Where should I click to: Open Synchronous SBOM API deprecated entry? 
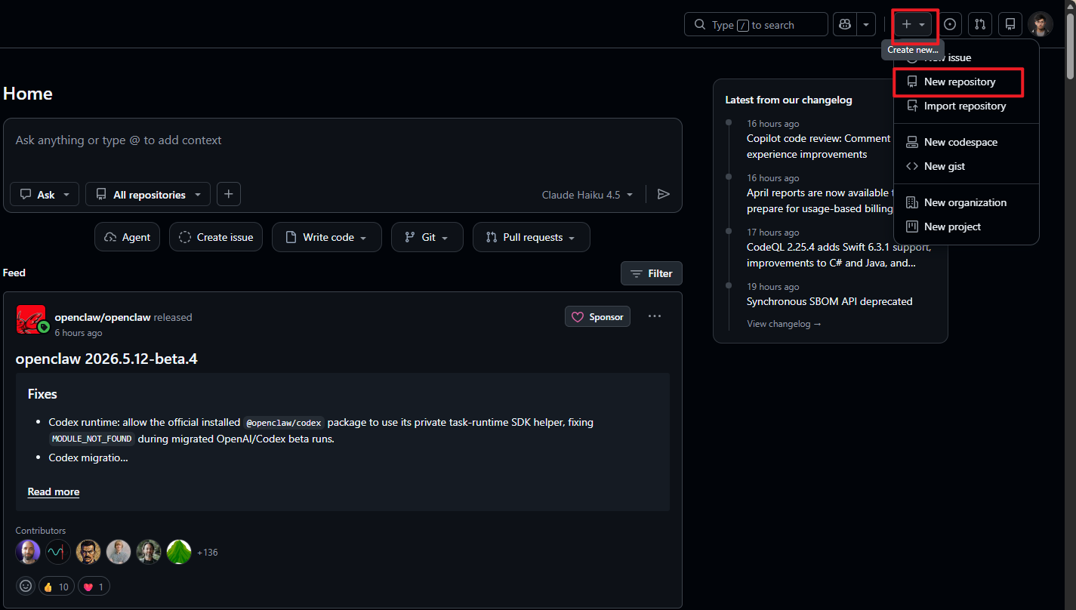(x=830, y=301)
